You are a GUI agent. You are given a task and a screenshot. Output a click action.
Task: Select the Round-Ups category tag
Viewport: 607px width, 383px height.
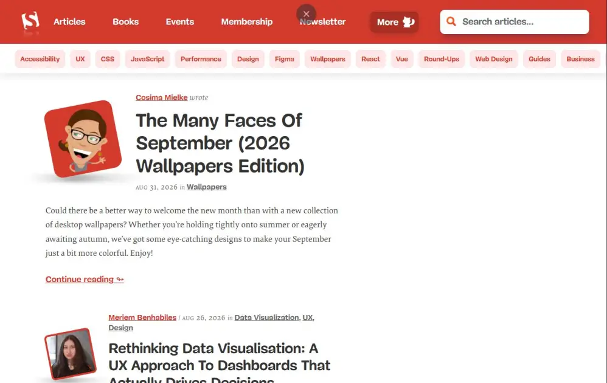[442, 59]
